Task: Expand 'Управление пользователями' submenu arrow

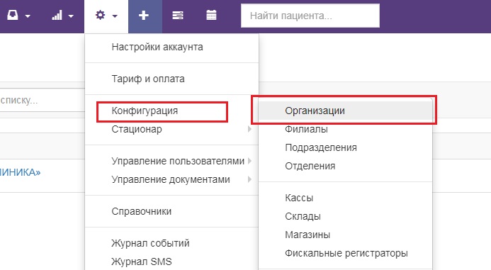Action: point(249,161)
